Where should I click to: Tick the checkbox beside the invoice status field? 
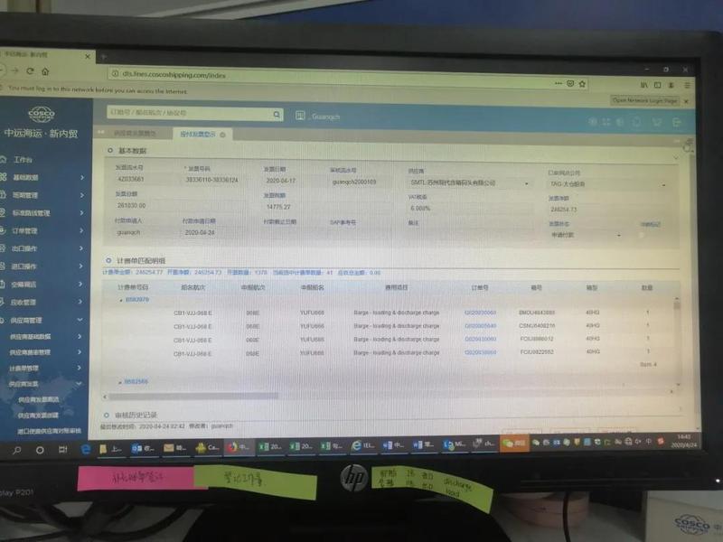click(641, 234)
